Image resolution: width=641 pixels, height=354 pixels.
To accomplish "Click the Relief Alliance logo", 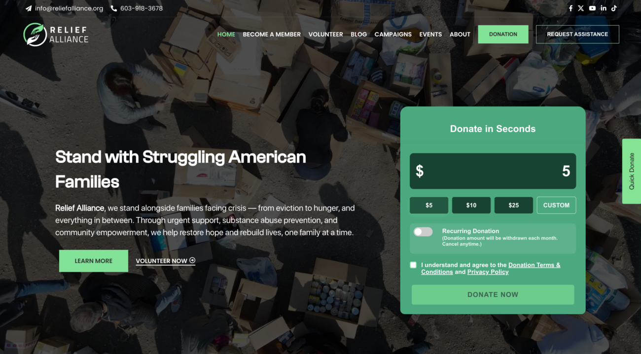I will tap(56, 35).
